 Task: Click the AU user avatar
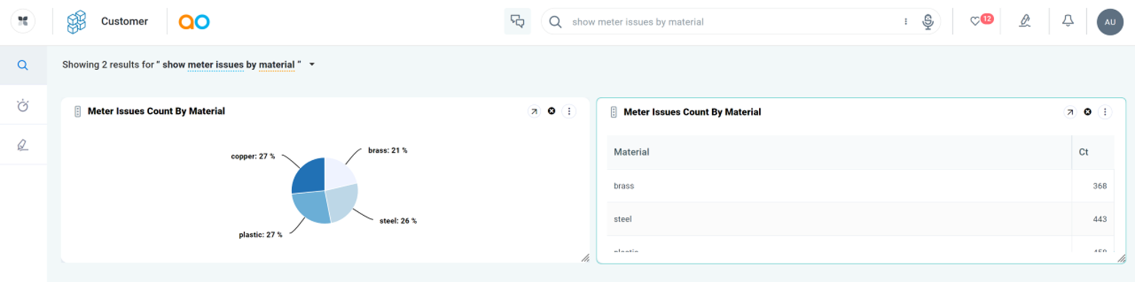coord(1109,22)
